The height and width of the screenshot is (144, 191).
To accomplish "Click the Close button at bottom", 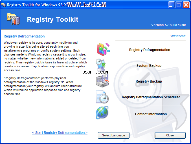I will (x=170, y=135).
